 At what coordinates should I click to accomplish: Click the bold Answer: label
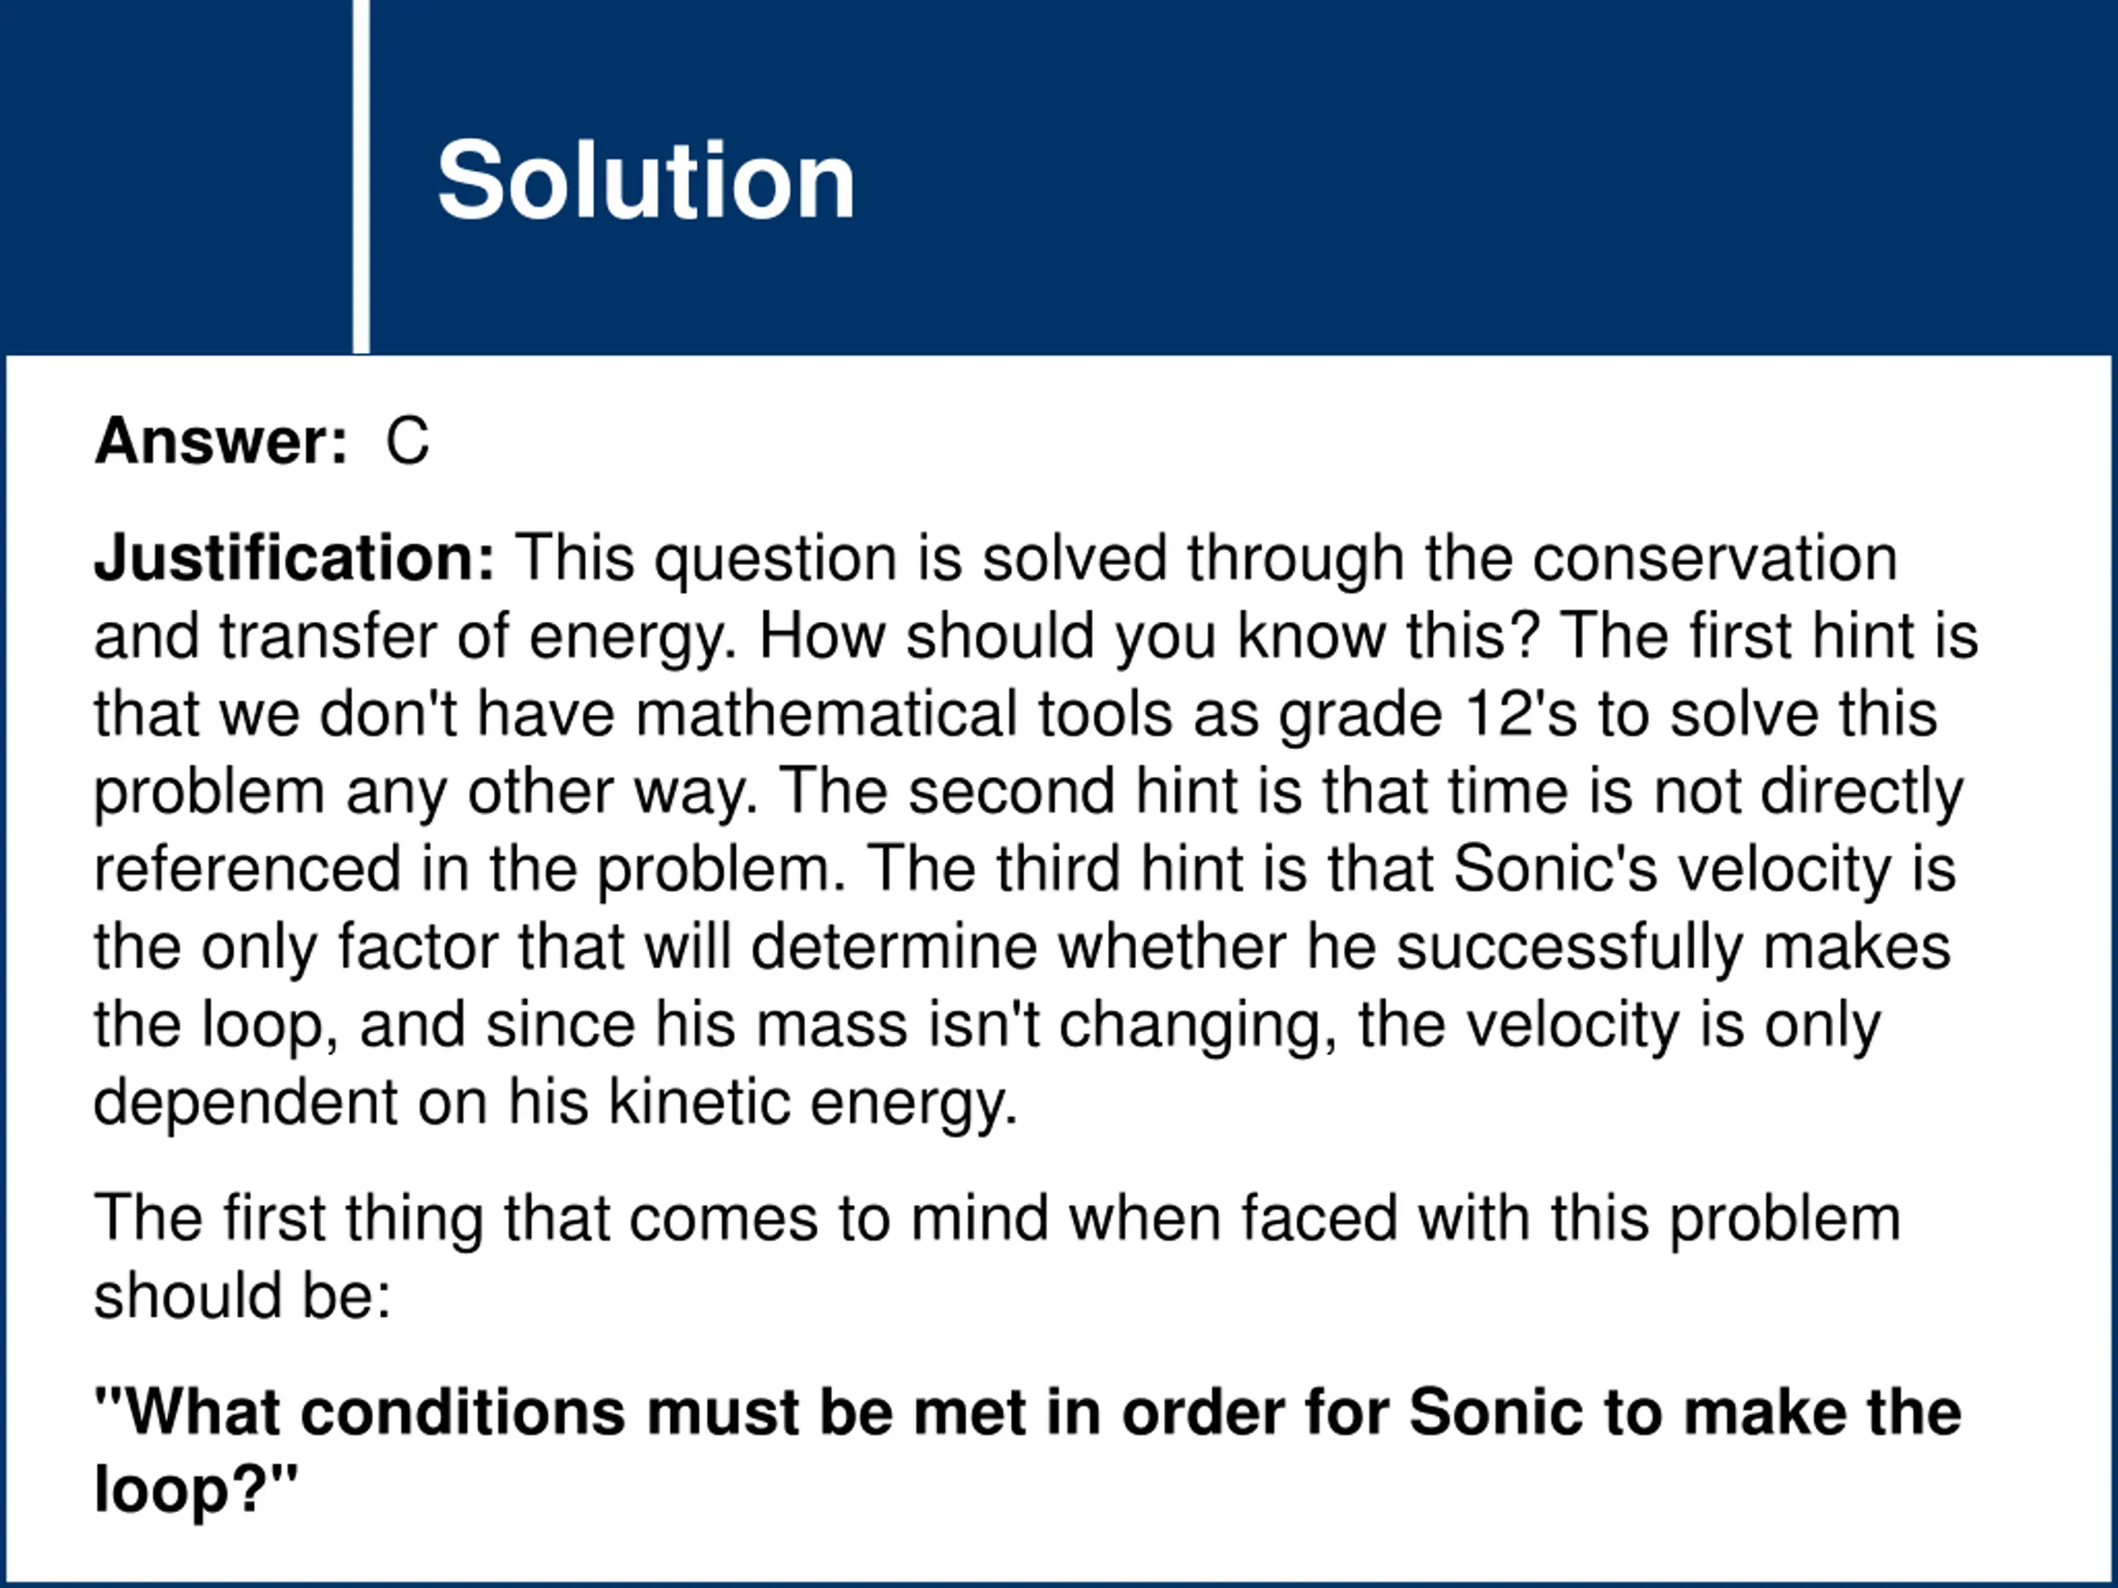point(221,442)
